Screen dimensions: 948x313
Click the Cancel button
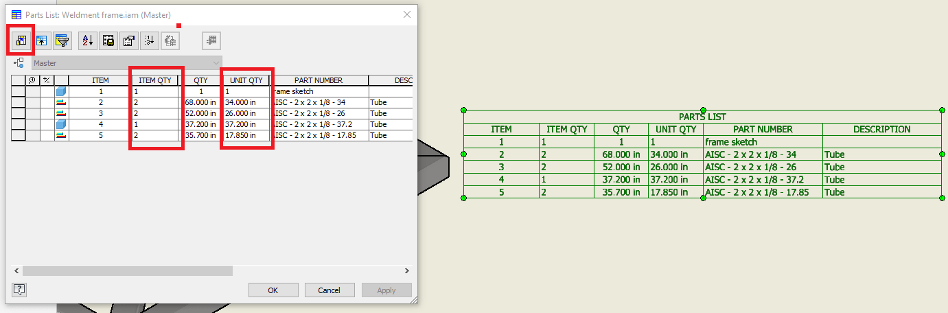pyautogui.click(x=330, y=290)
